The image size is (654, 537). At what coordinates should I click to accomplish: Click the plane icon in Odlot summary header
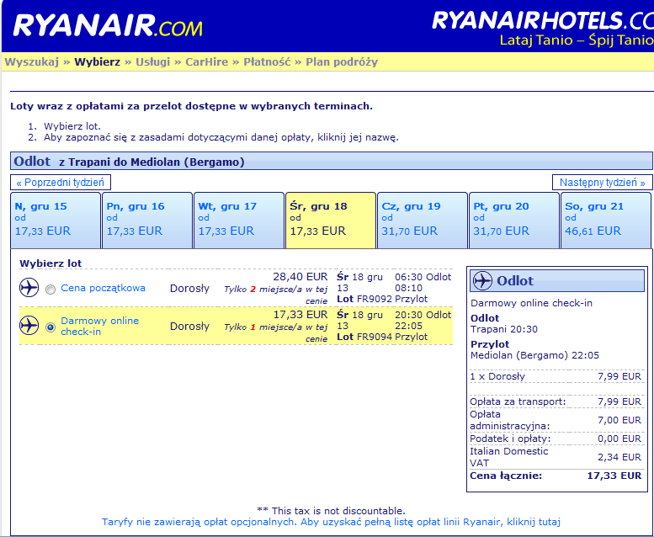pos(482,280)
